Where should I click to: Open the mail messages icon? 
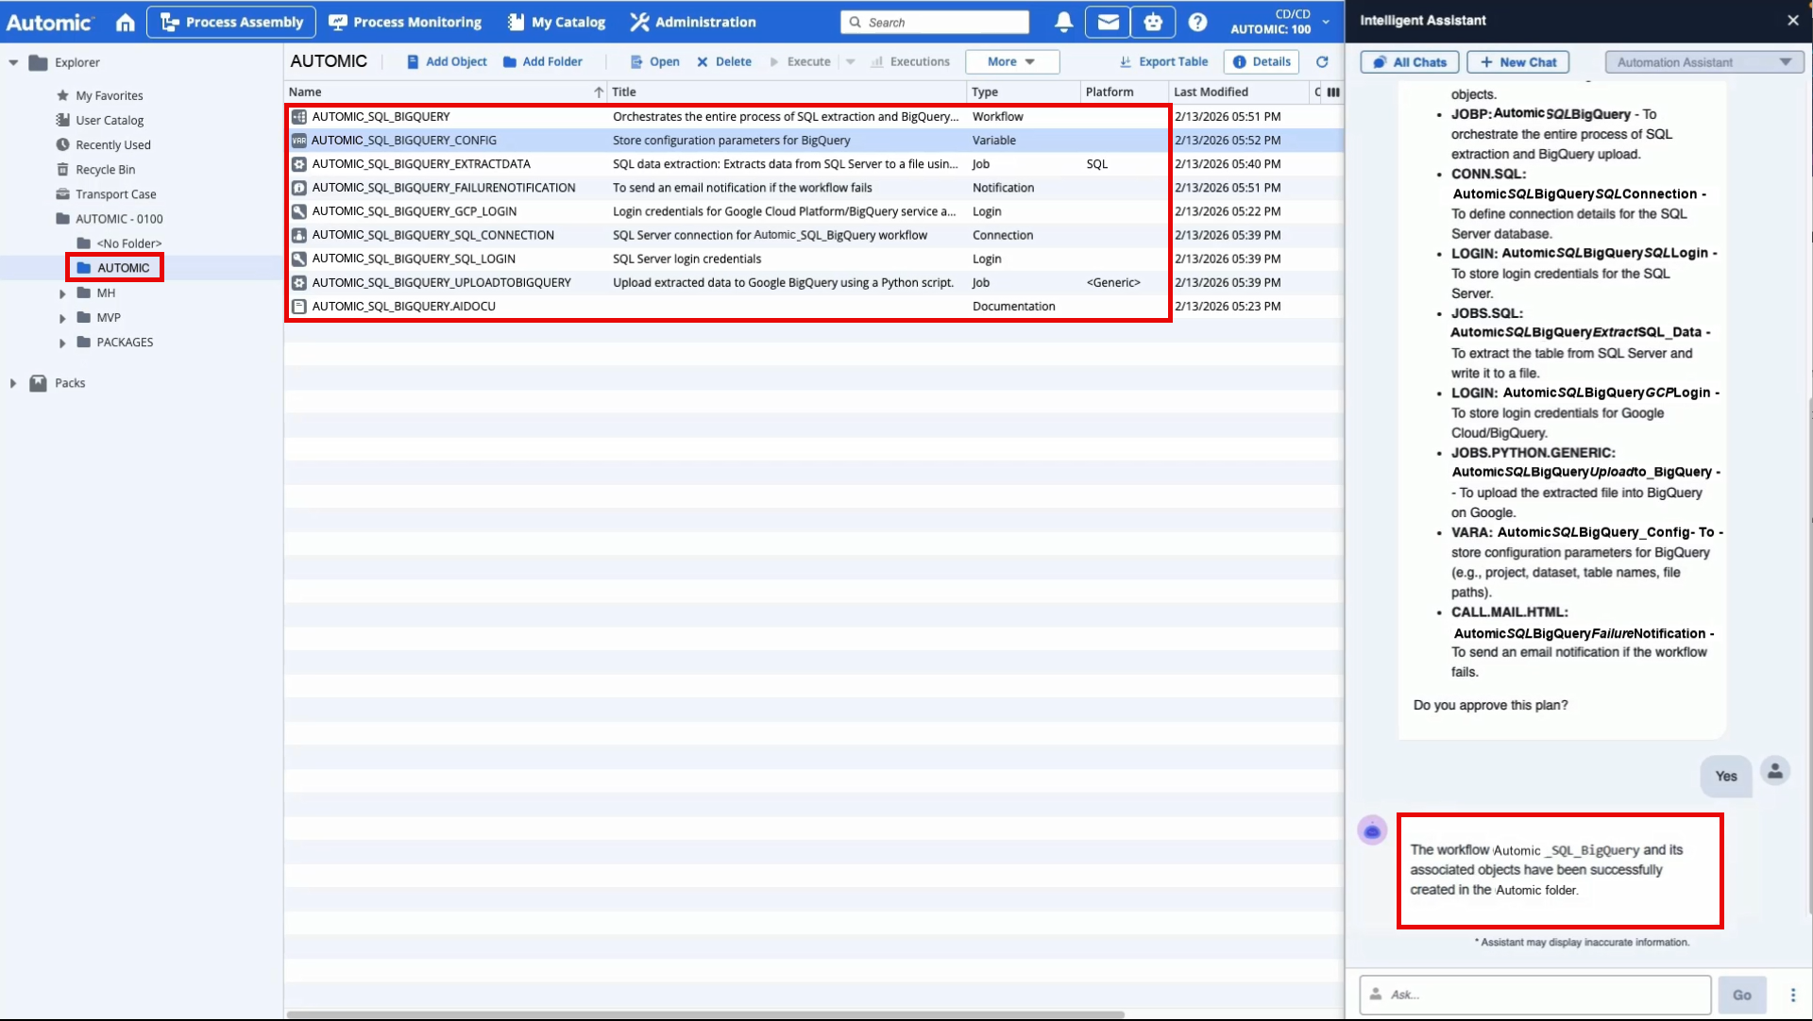point(1108,22)
